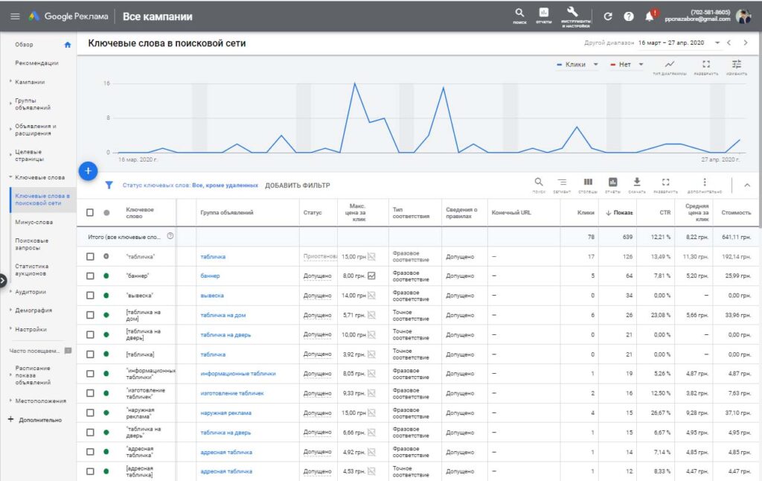The image size is (762, 481).
Task: Open the columns icon in table toolbar
Action: (x=588, y=182)
